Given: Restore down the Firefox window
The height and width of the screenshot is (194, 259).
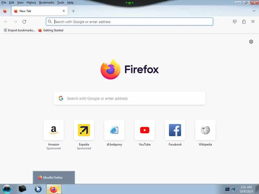Looking at the screenshot, I should [246, 3].
